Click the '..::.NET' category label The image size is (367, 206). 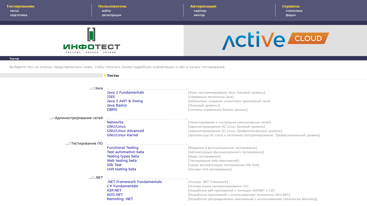96,178
